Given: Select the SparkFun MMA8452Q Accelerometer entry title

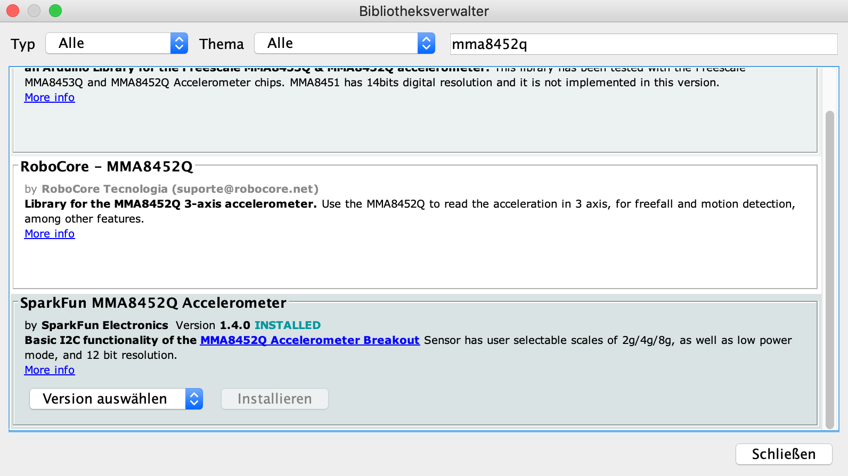Looking at the screenshot, I should [x=153, y=303].
